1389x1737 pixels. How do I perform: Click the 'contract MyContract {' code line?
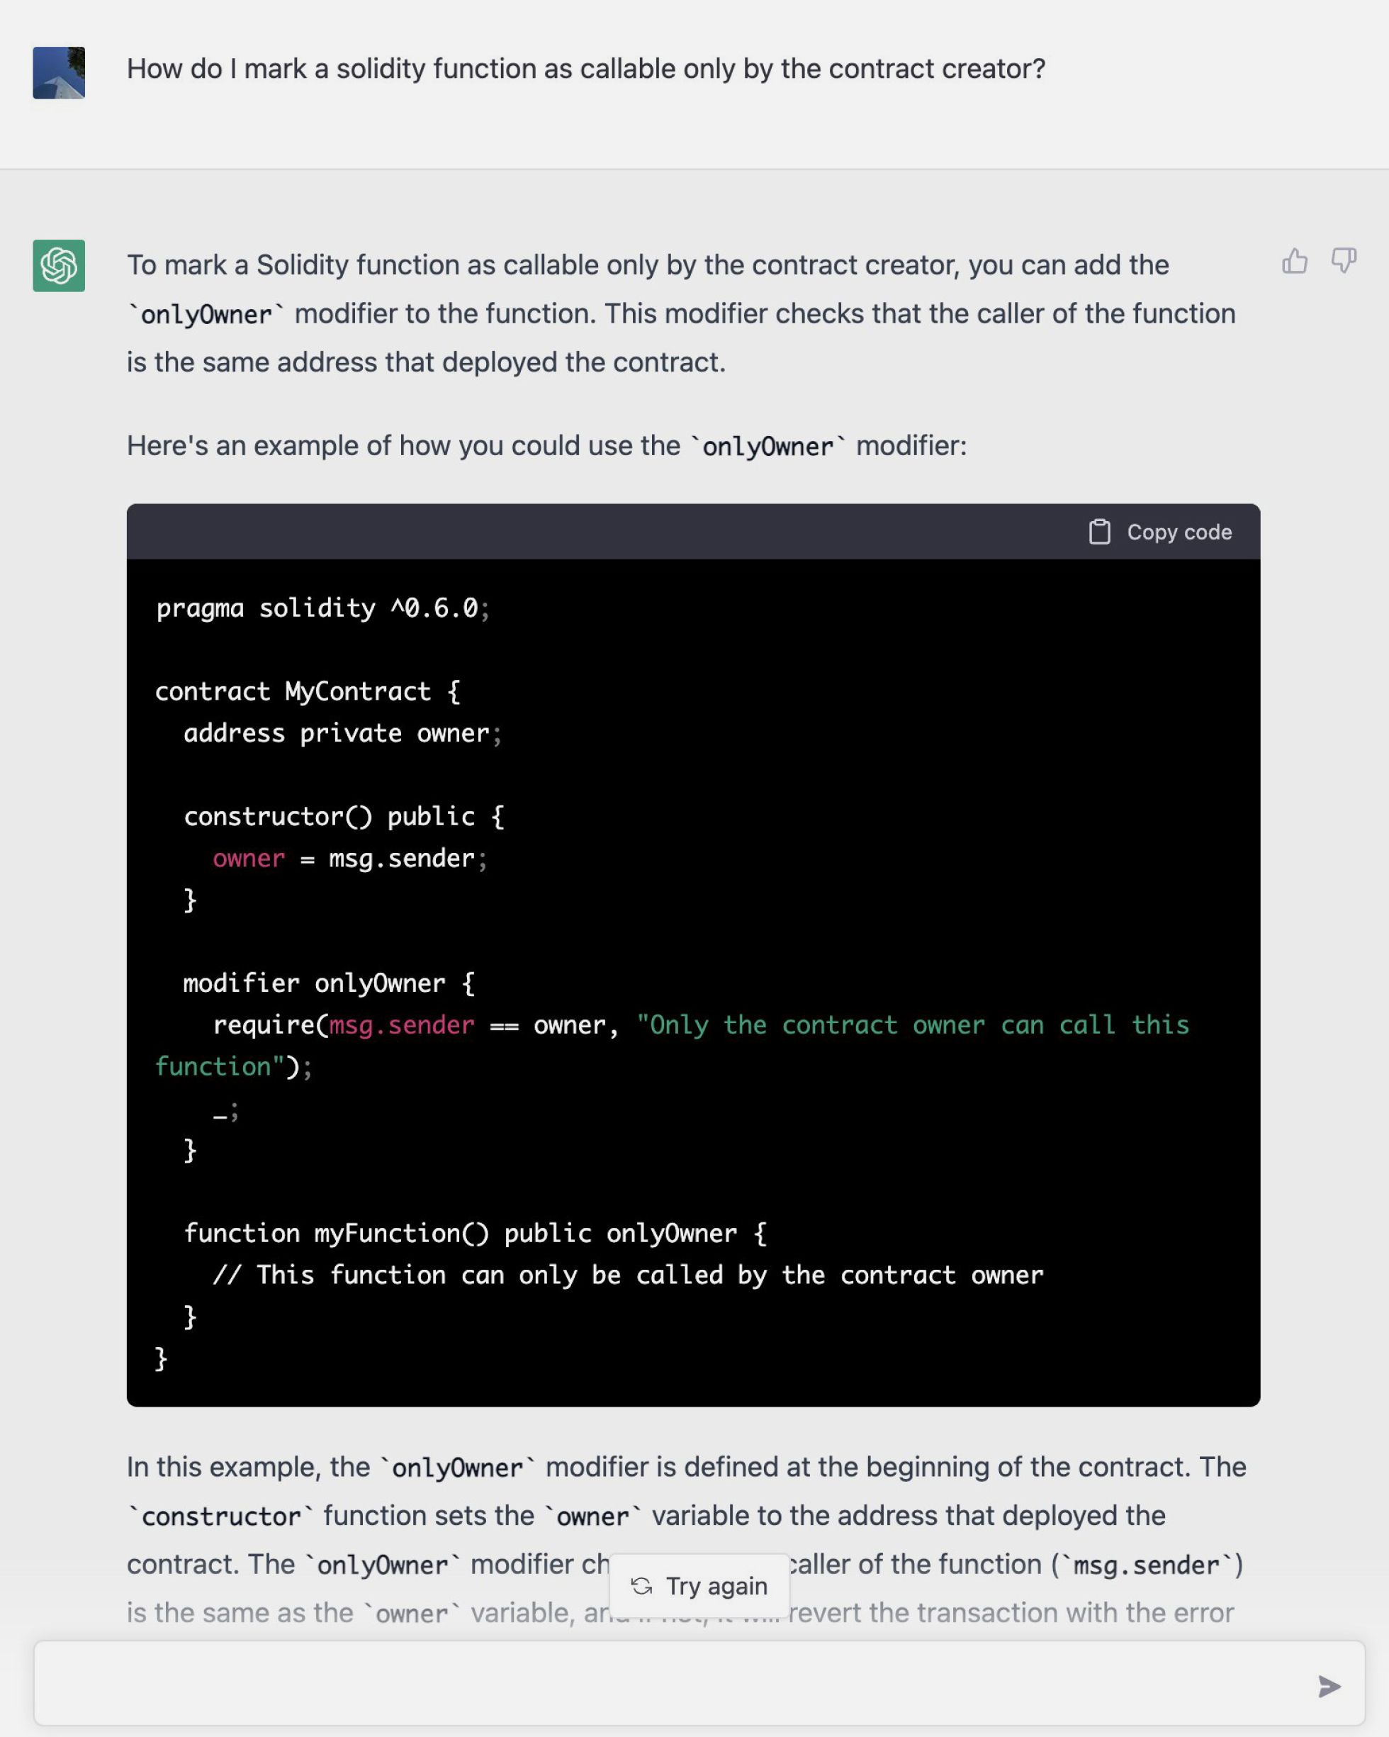[308, 691]
